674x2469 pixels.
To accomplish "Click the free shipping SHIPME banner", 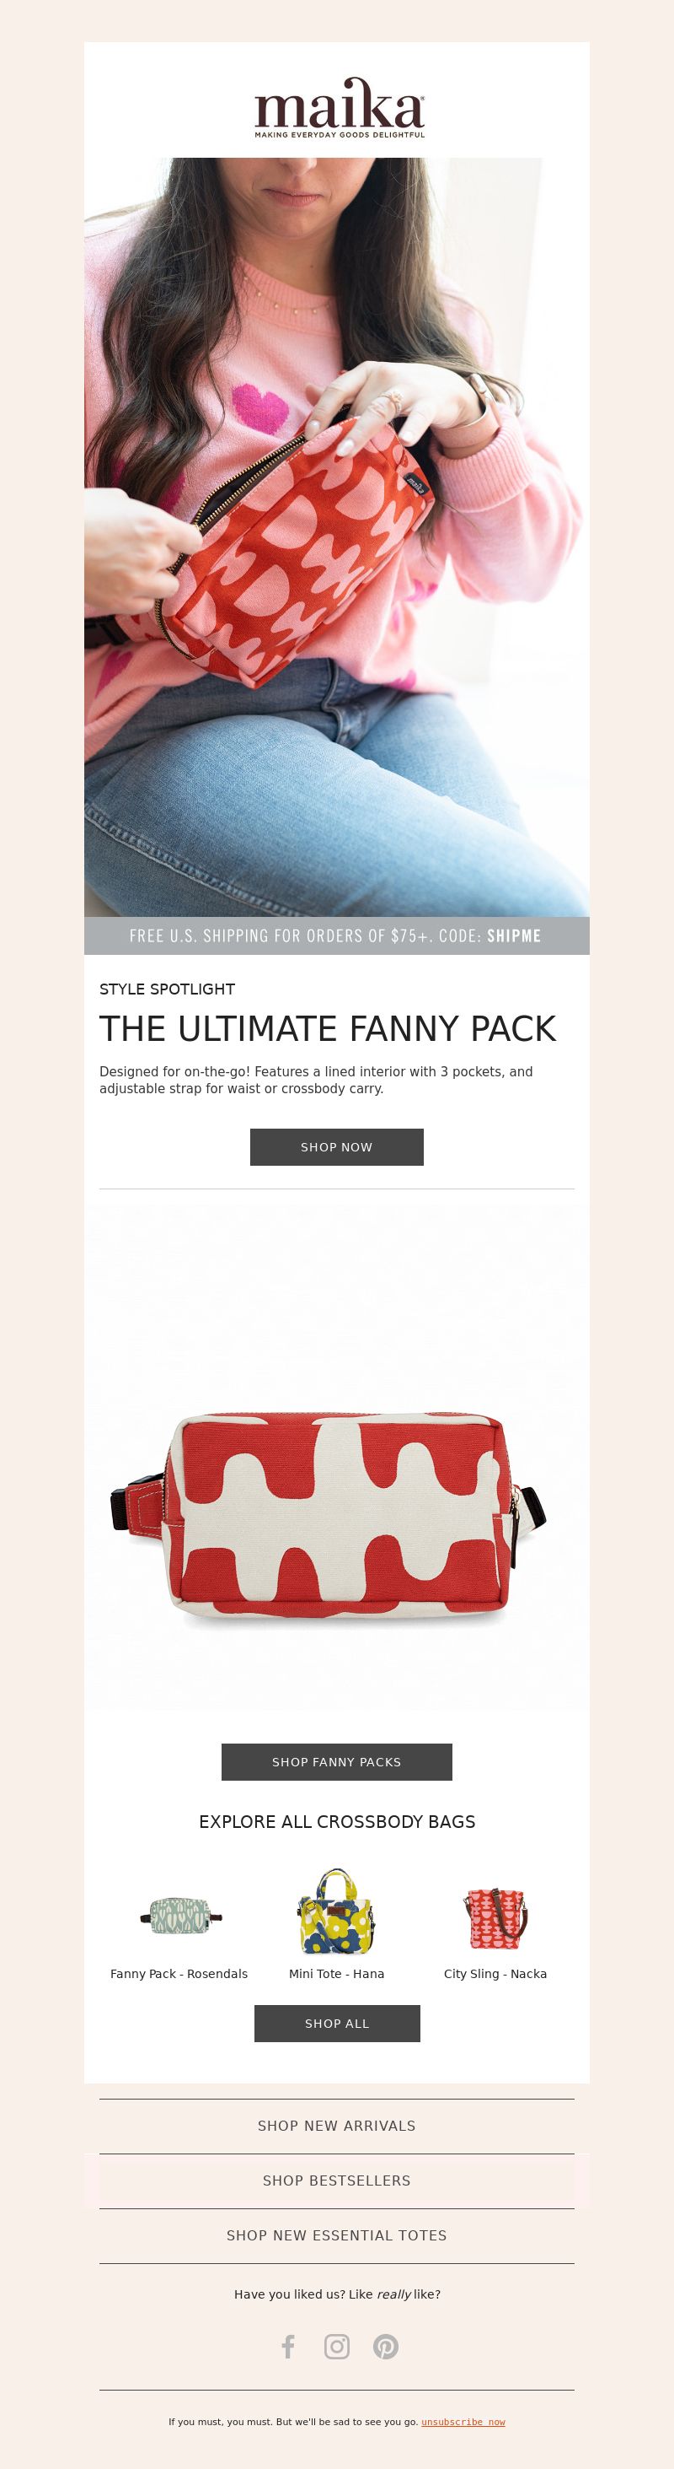I will [x=337, y=935].
